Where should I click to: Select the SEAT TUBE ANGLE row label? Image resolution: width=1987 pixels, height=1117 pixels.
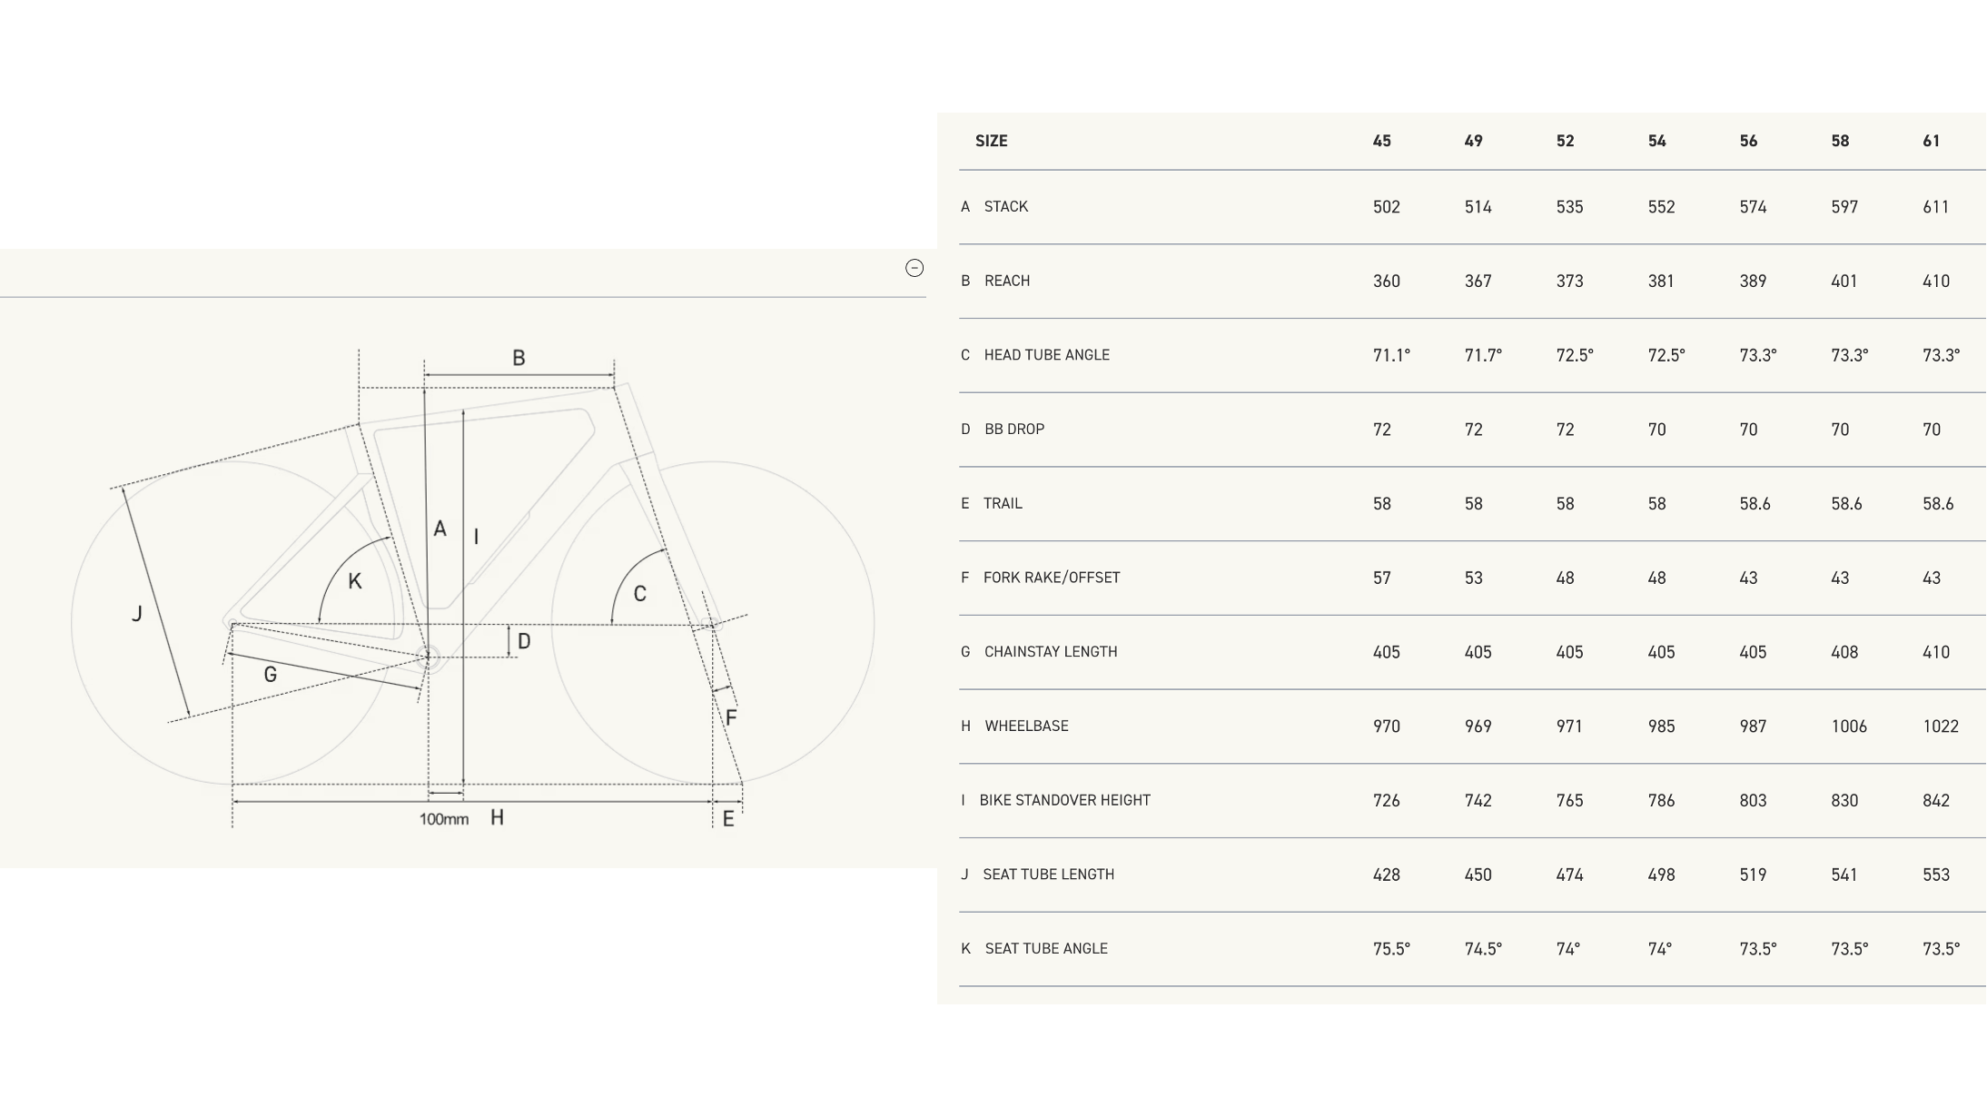pos(1045,948)
